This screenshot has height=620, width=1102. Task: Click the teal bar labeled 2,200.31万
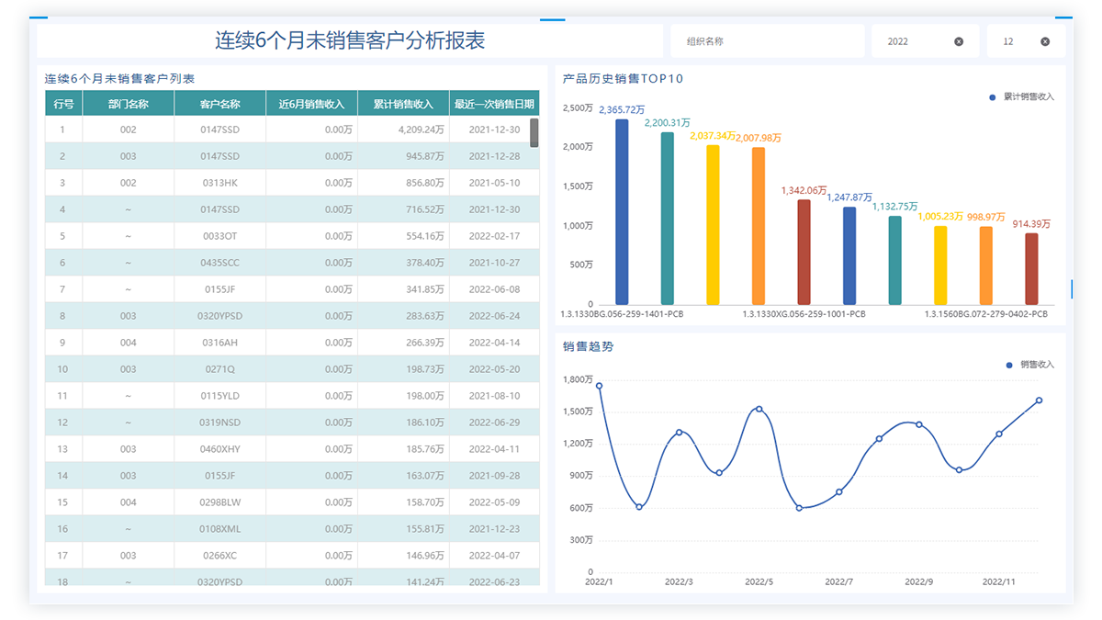click(x=668, y=219)
